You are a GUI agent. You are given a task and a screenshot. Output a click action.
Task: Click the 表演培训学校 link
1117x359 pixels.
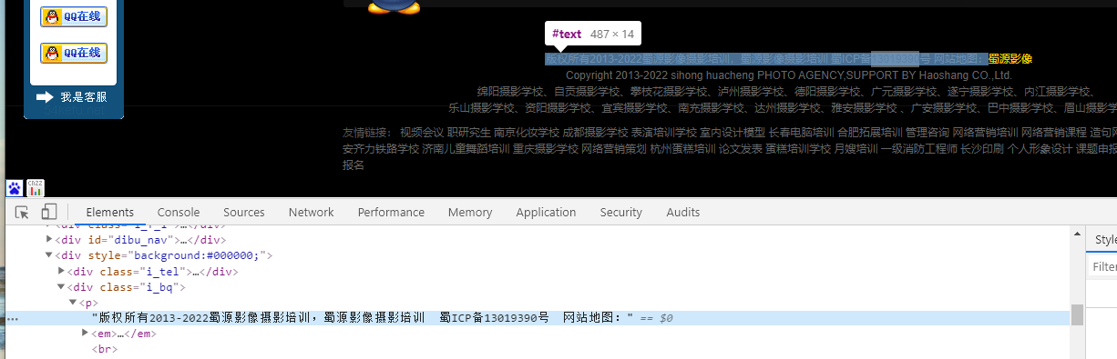(x=664, y=133)
